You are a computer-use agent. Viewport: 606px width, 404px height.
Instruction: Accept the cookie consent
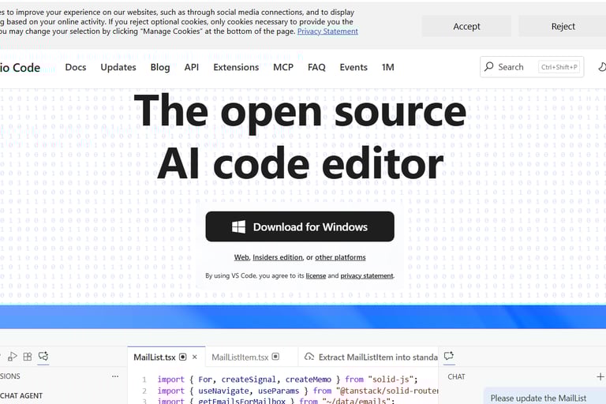point(466,26)
